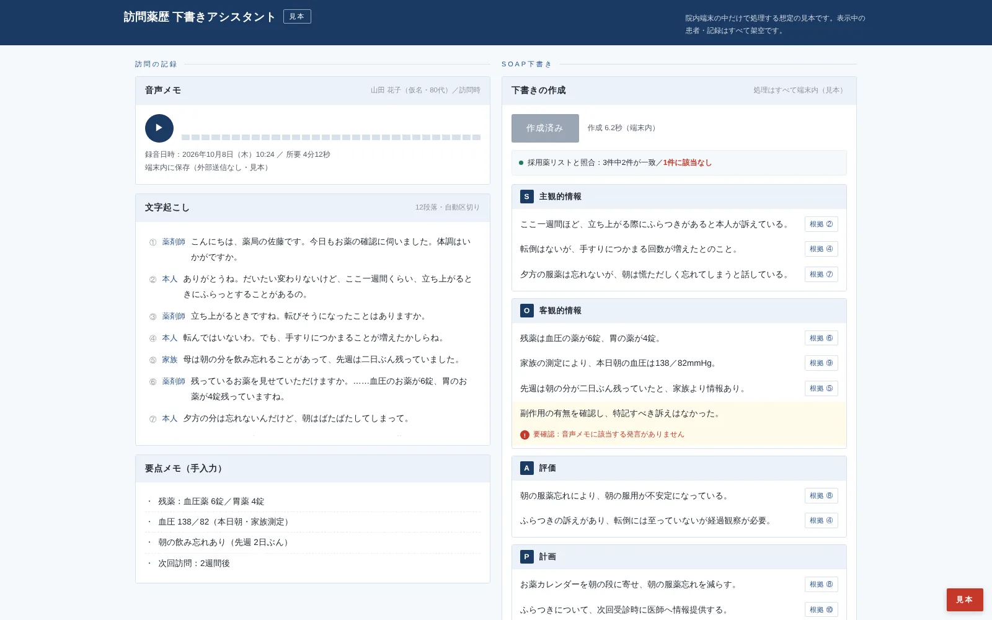Click the 残薬：血圧薬 6錠 memo line
This screenshot has height=620, width=992.
pyautogui.click(x=312, y=501)
